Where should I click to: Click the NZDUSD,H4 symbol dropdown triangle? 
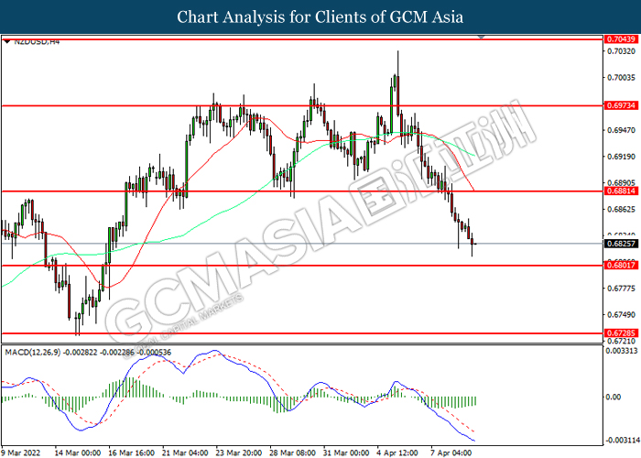point(7,42)
